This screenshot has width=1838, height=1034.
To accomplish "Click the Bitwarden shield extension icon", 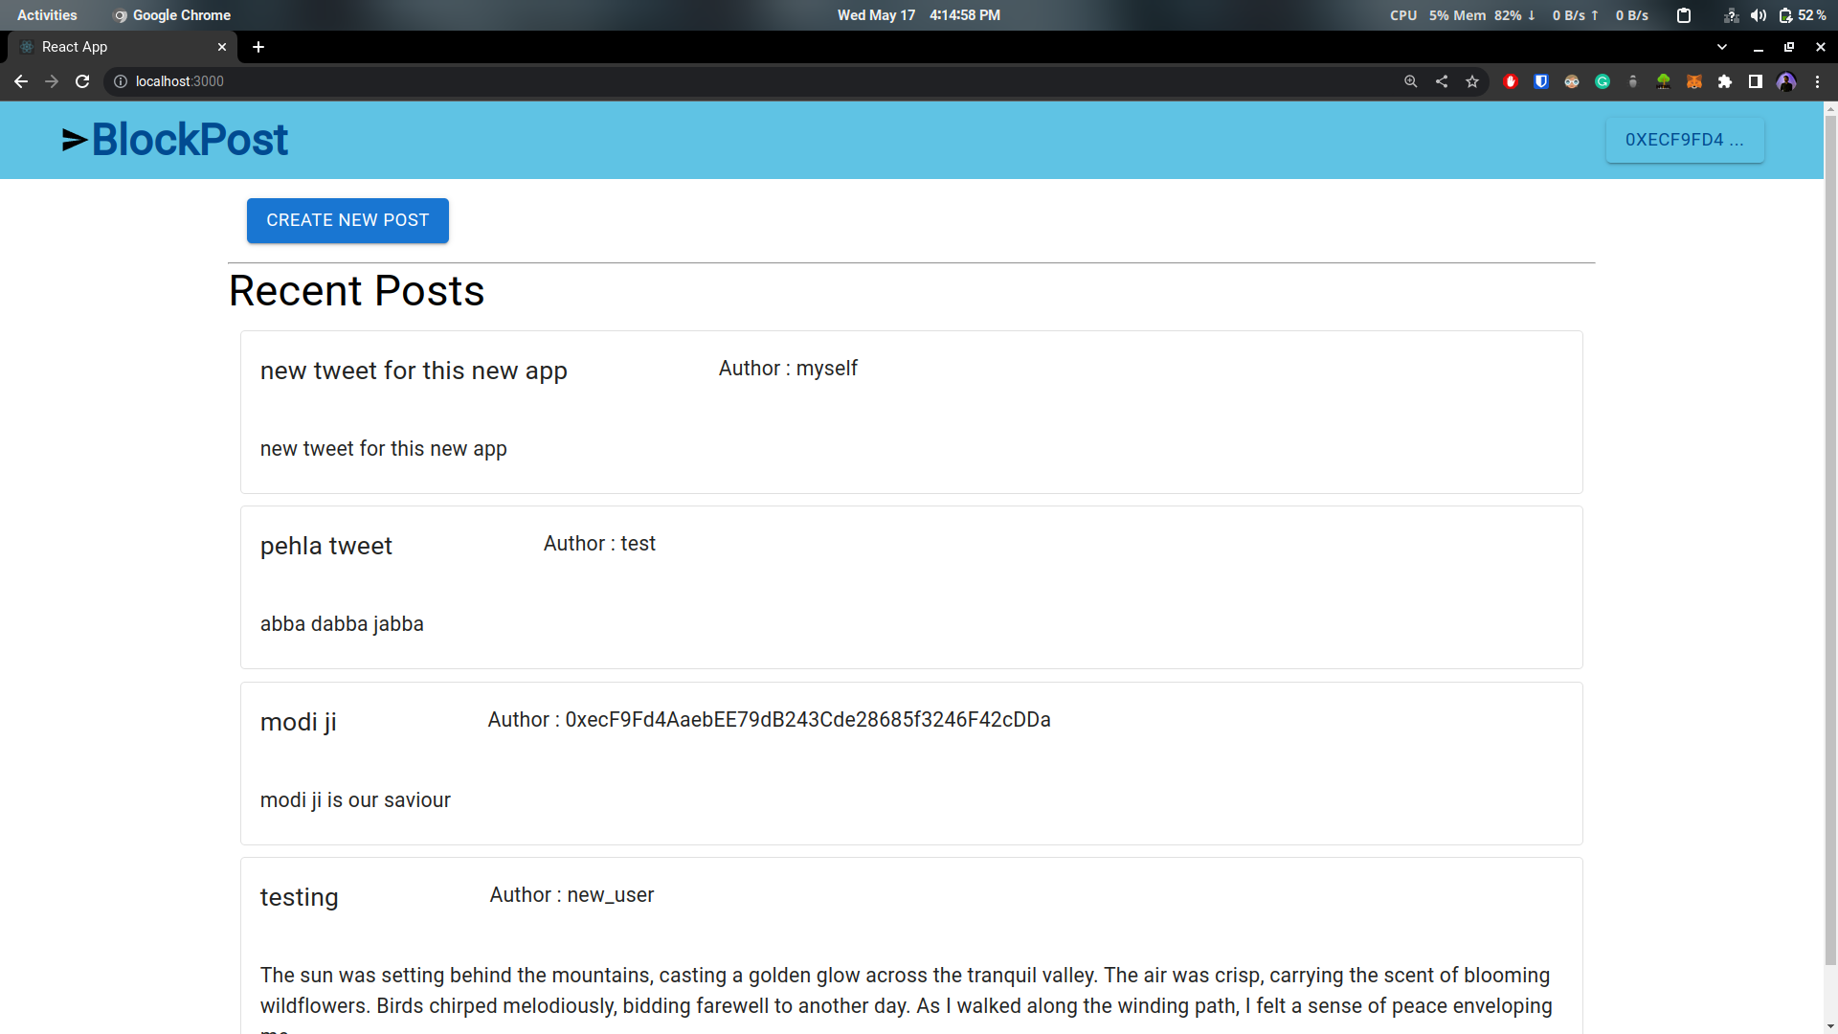I will click(1540, 82).
